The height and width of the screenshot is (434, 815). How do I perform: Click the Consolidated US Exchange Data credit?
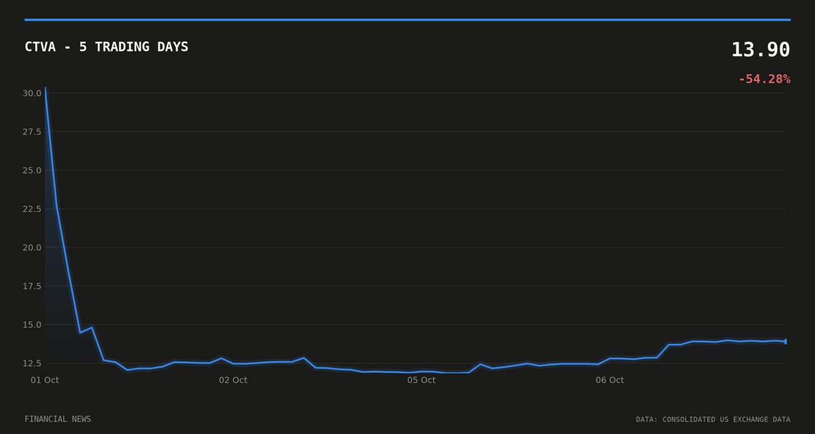713,420
